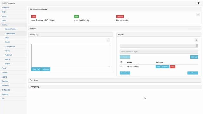Image resolution: width=203 pixels, height=114 pixels.
Task: Collapse the Targets panel header
Action: tap(159, 35)
